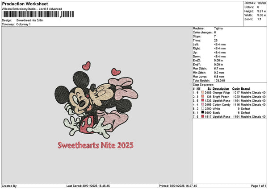The width and height of the screenshot is (268, 189).
Task: Select the 'Bright Peach' description text
Action: (221, 97)
